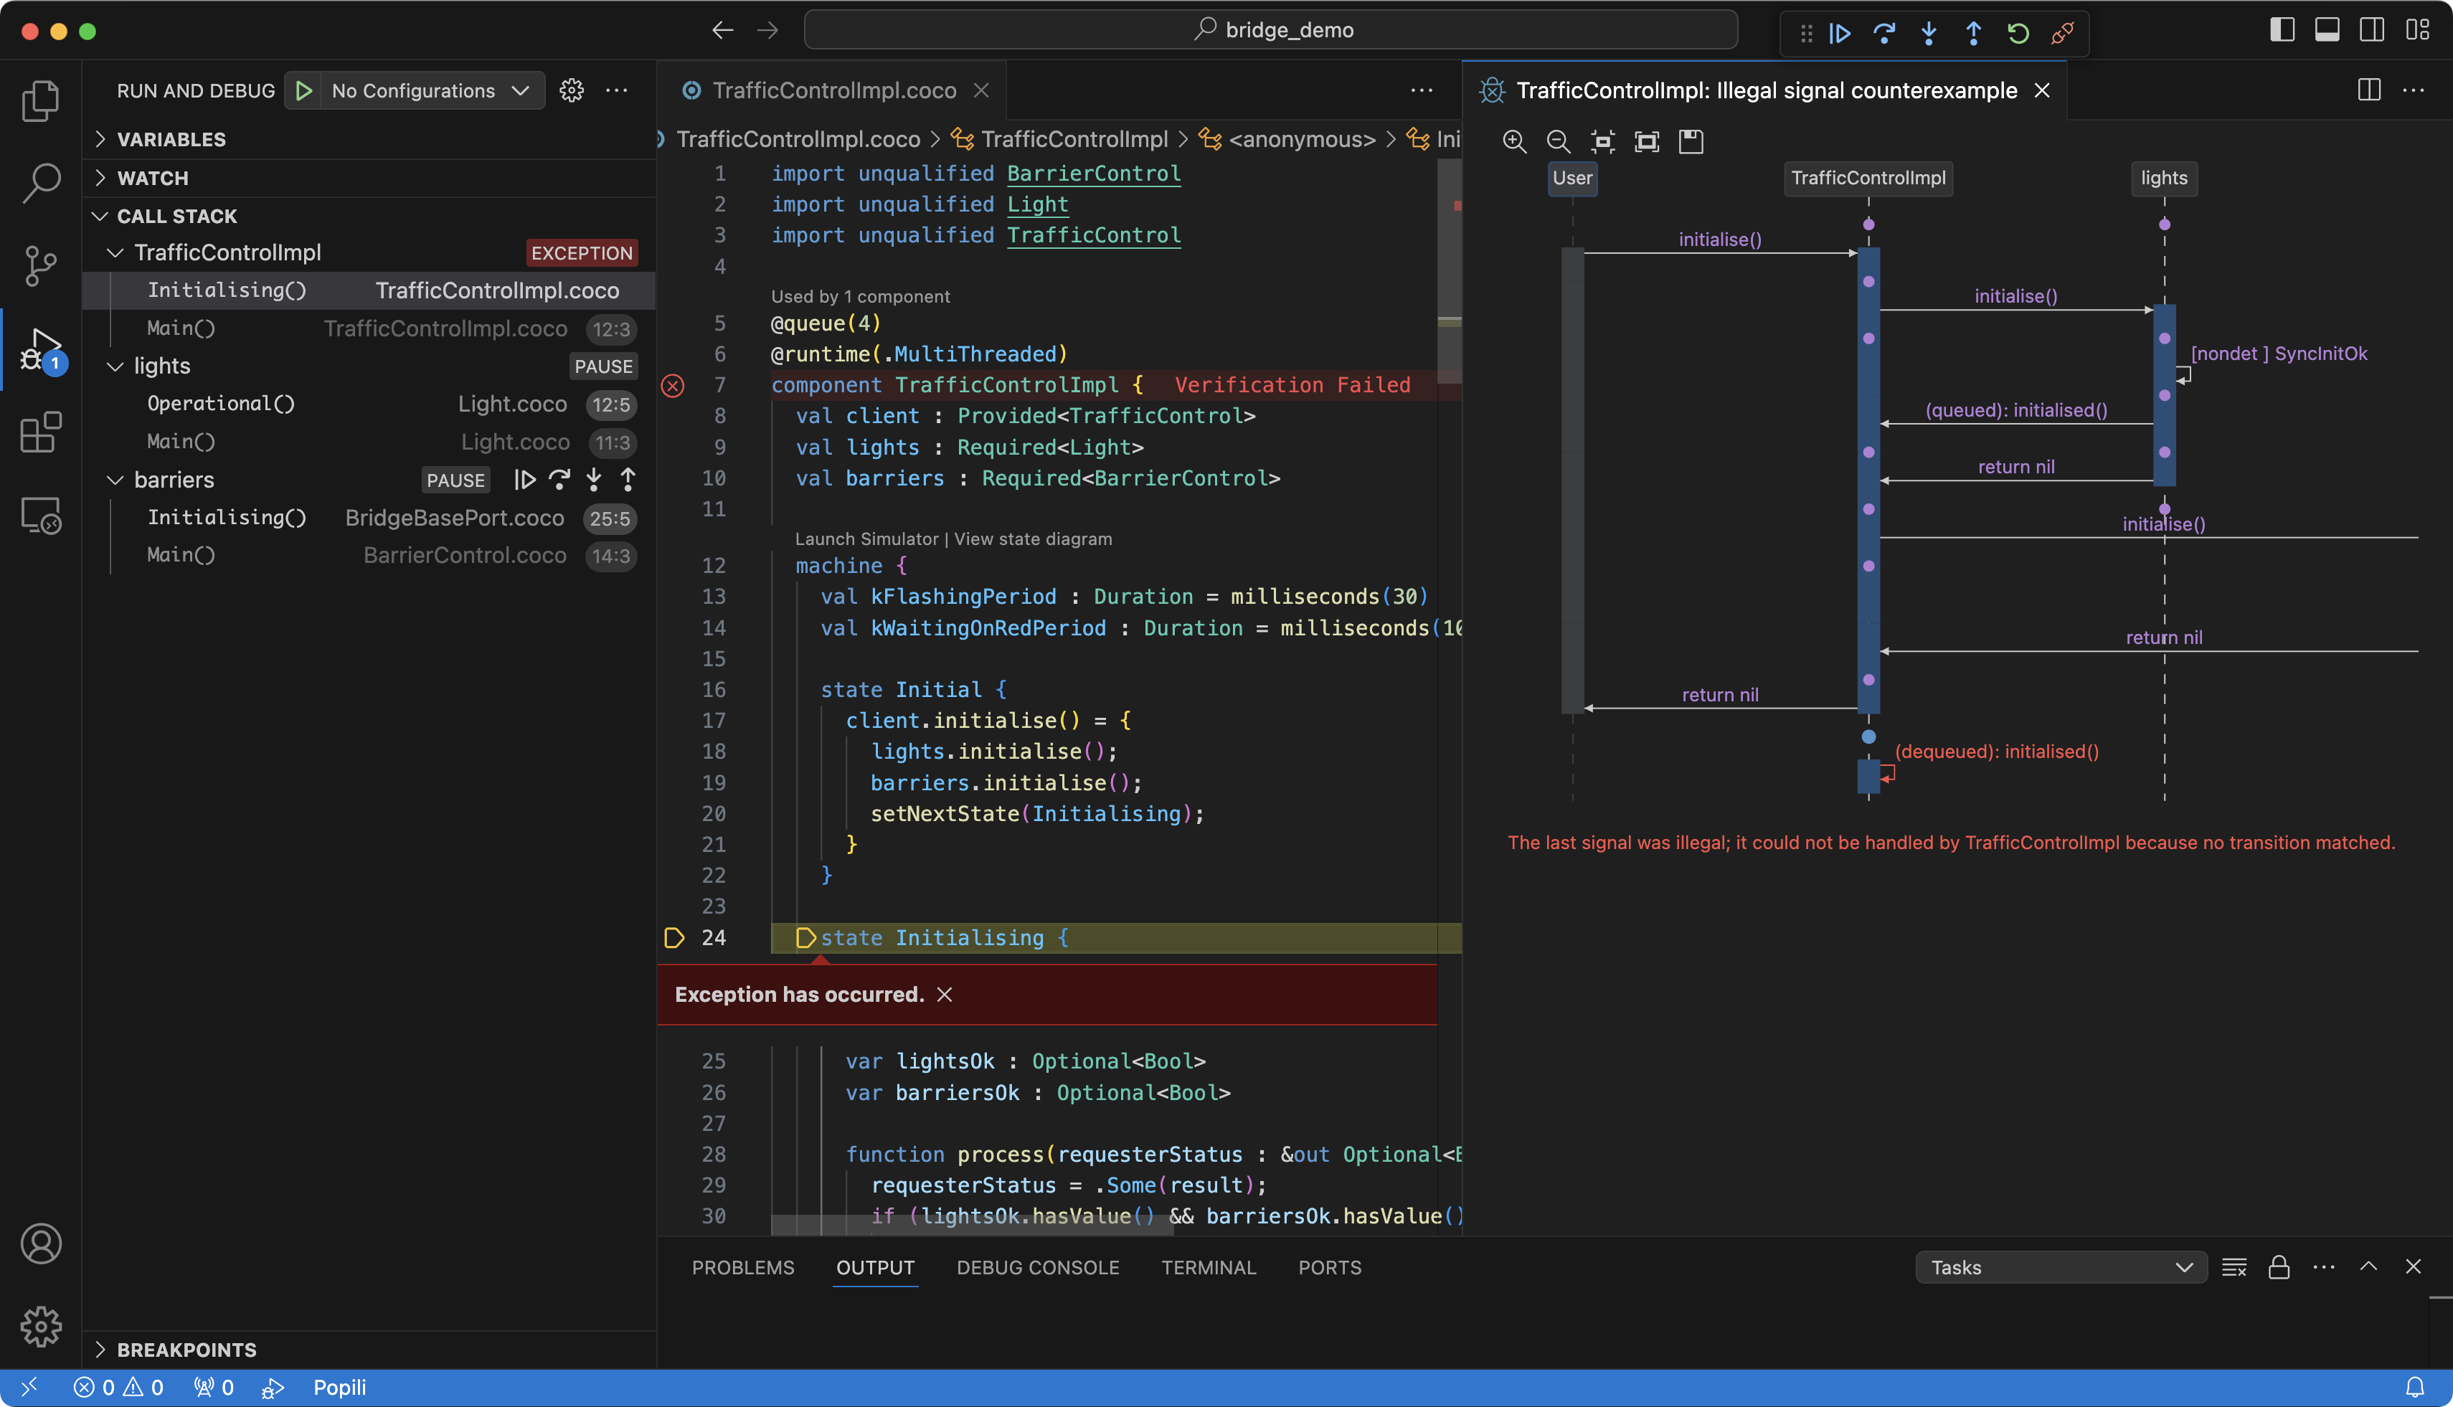Image resolution: width=2453 pixels, height=1407 pixels.
Task: Switch to the DEBUG CONSOLE tab
Action: coord(1037,1267)
